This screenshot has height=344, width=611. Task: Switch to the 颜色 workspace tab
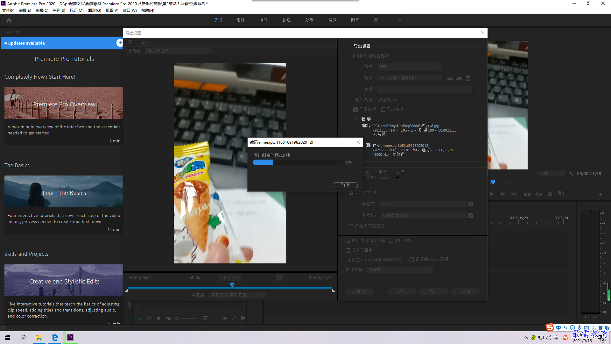[286, 20]
